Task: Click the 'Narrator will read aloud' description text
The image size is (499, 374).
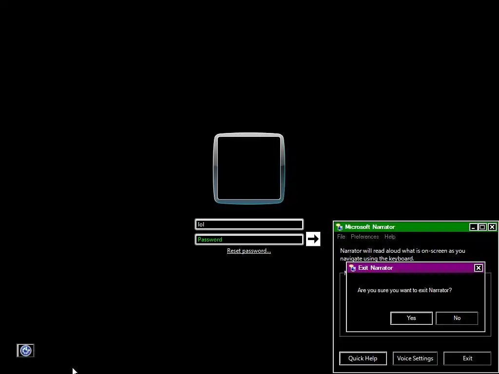Action: (403, 255)
